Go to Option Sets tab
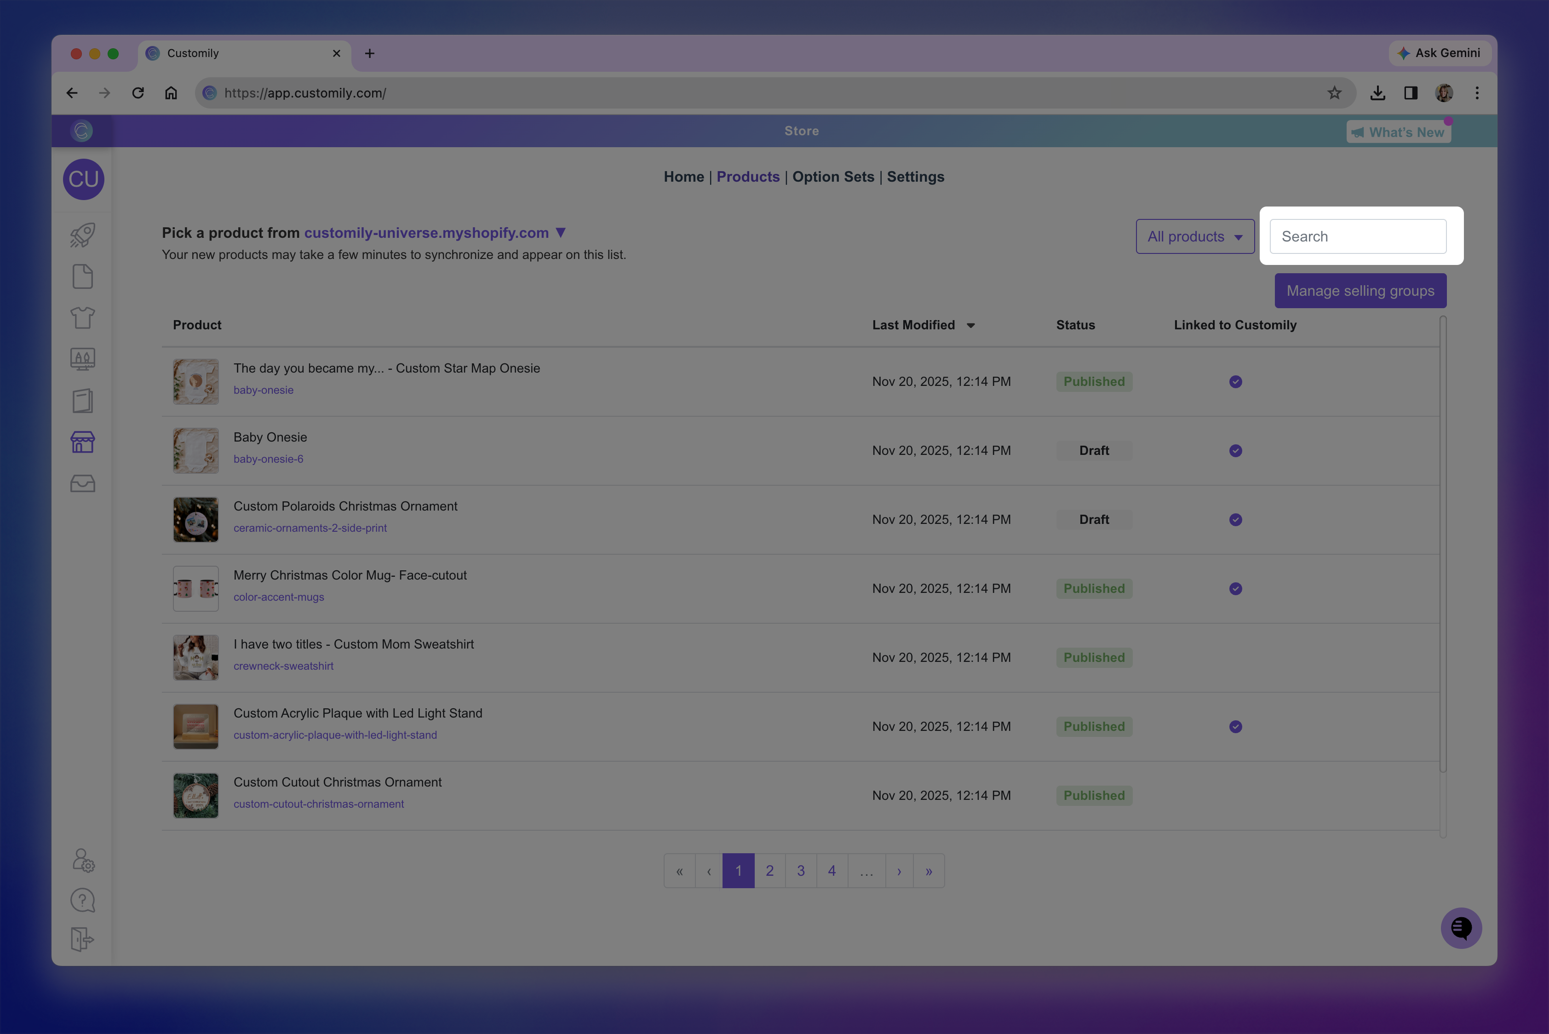The height and width of the screenshot is (1034, 1549). 833,177
